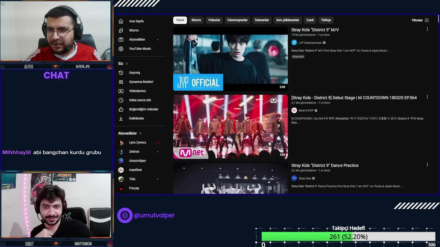
Task: Open the "District 9" Dance Practice video title
Action: [x=325, y=165]
